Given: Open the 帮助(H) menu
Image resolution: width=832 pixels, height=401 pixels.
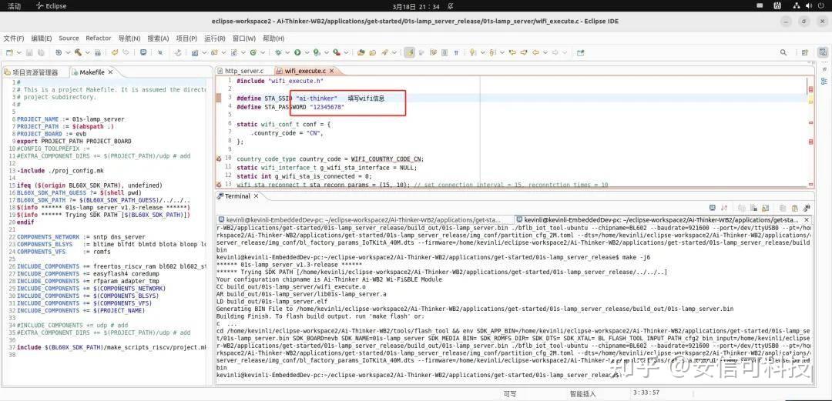Looking at the screenshot, I should click(x=273, y=38).
